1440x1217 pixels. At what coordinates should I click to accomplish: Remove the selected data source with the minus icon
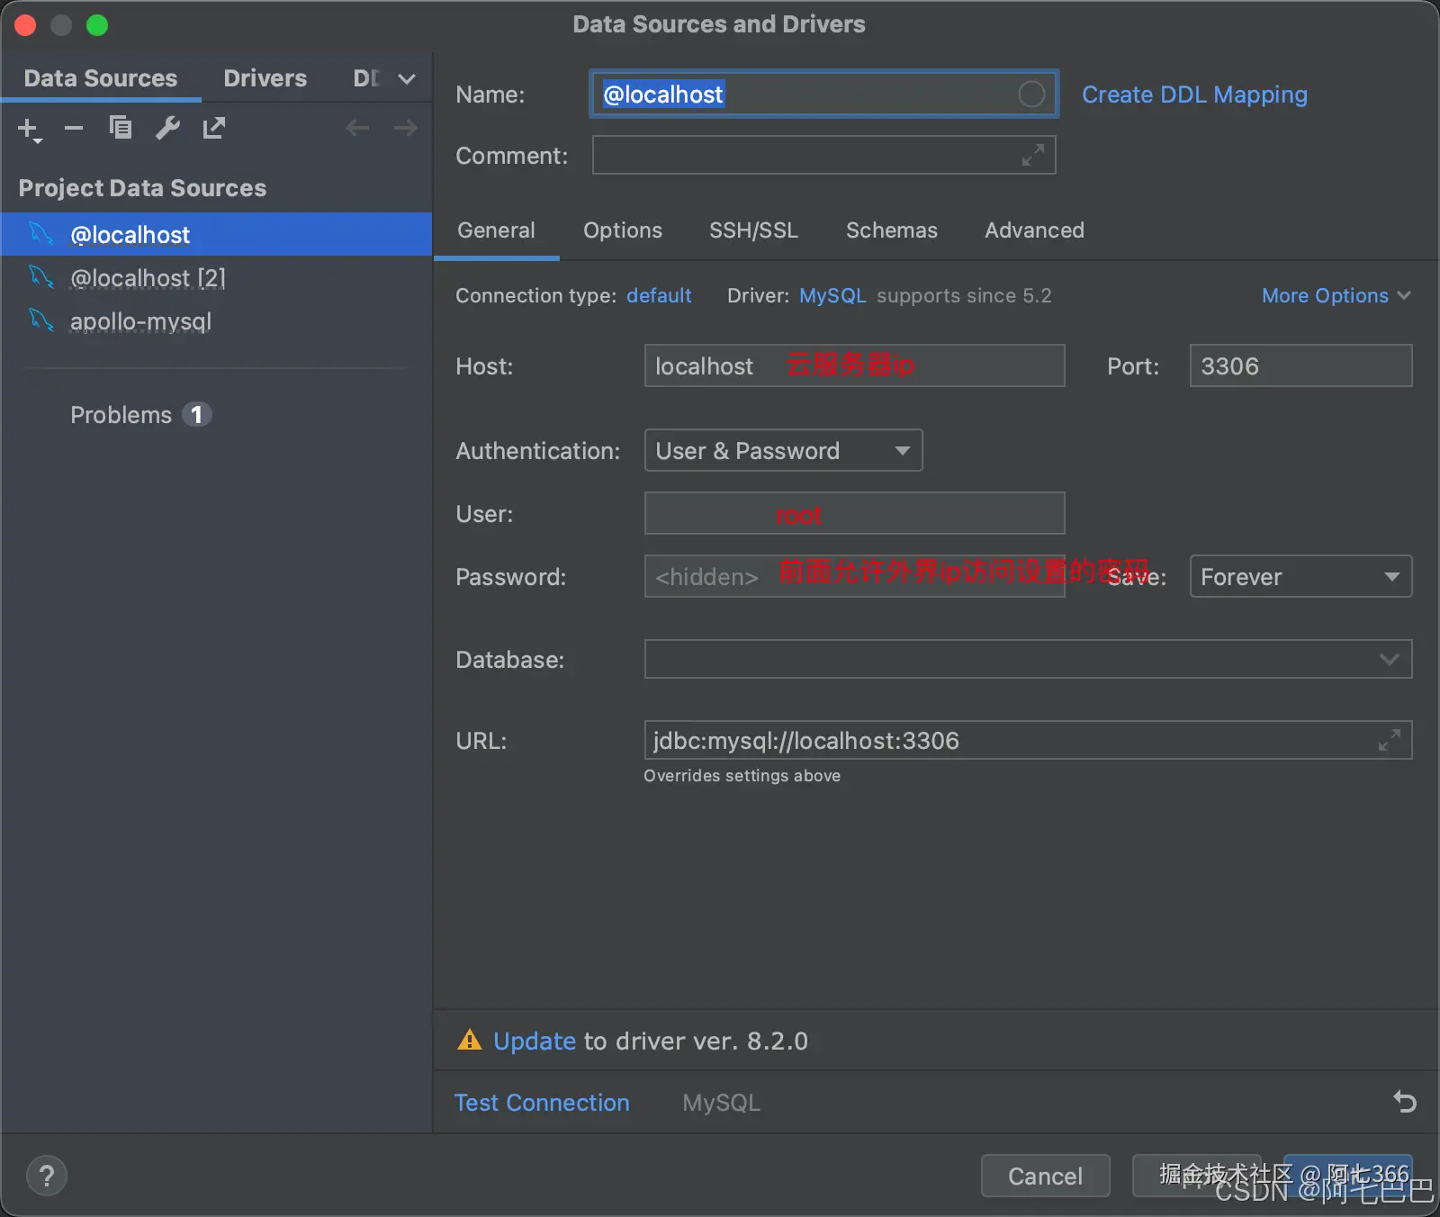(74, 129)
